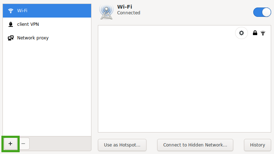
Task: Click Connect to Hidden Network button
Action: coord(195,145)
